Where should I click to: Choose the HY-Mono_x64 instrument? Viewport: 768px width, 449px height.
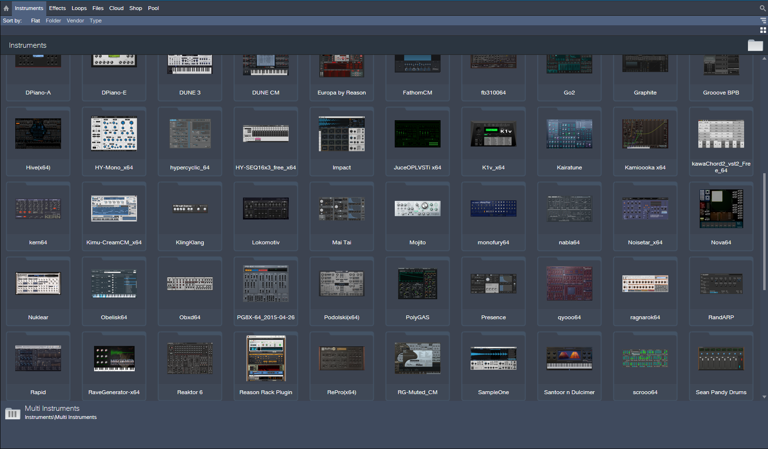tap(114, 142)
